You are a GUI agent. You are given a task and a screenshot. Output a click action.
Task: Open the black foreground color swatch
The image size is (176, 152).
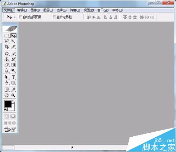pyautogui.click(x=8, y=104)
